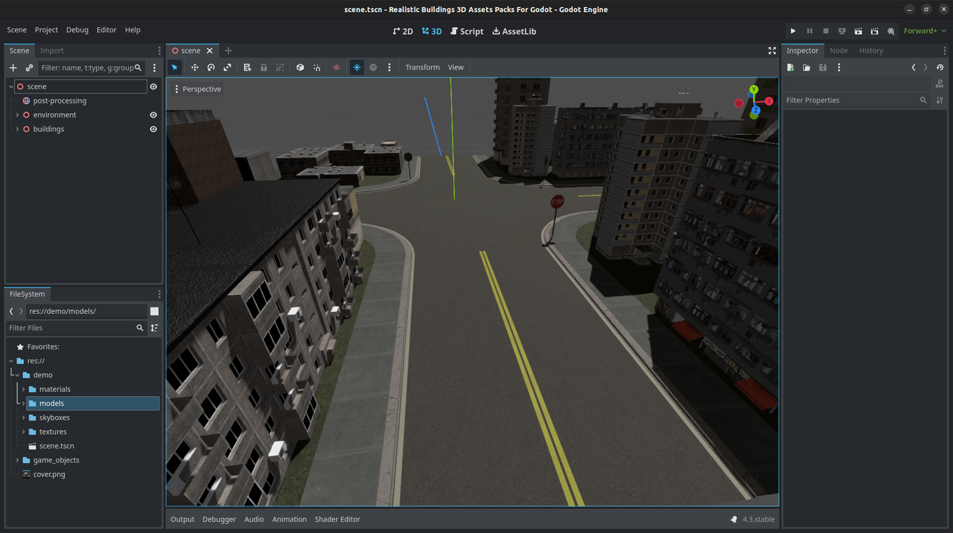Toggle preview sunlight in viewport

(357, 67)
